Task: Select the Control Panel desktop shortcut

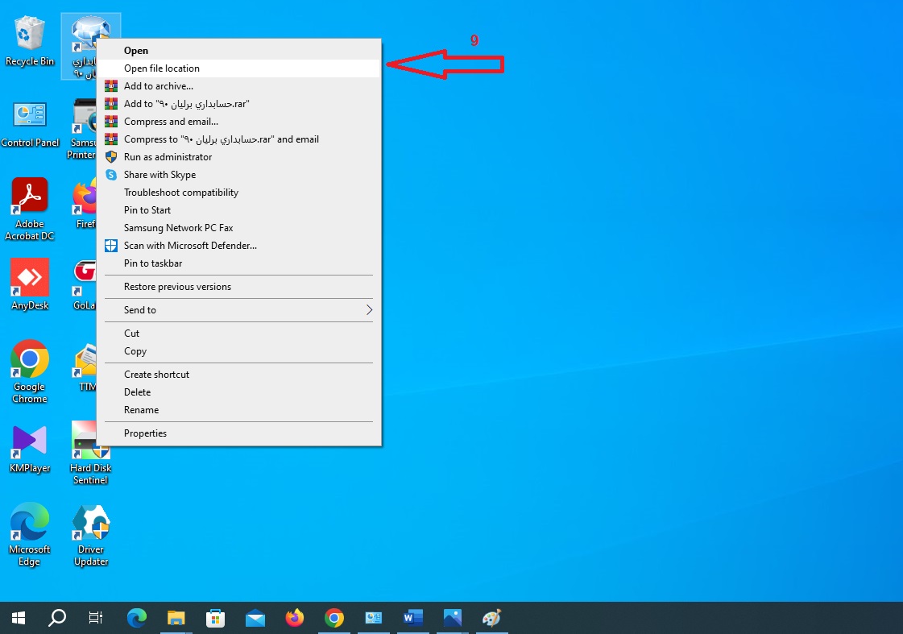Action: pyautogui.click(x=30, y=123)
